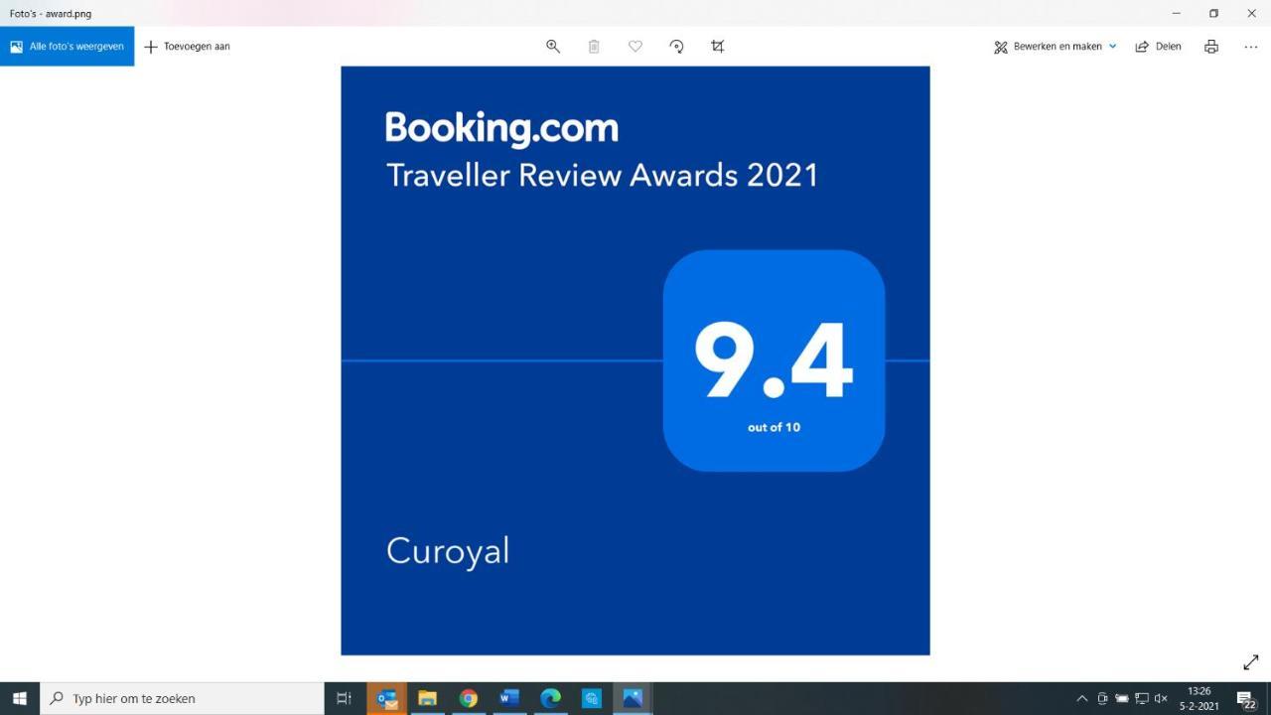This screenshot has width=1271, height=715.
Task: Mark photo as favorite with heart icon
Action: pos(635,46)
